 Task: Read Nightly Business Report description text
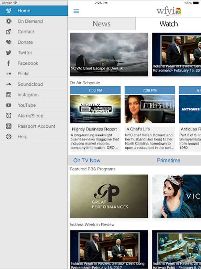coord(95,141)
